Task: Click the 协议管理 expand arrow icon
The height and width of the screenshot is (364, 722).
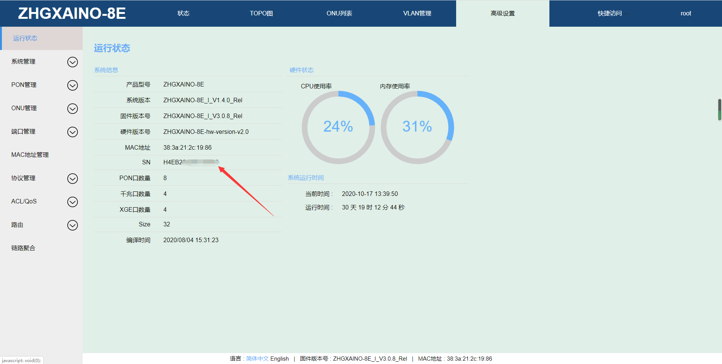Action: (x=72, y=179)
